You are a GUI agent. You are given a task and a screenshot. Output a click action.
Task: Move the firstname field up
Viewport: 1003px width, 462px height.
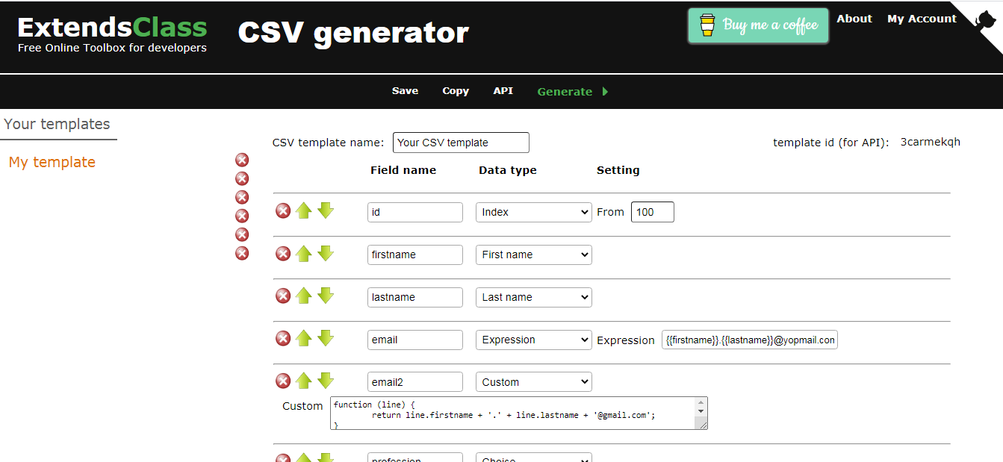point(303,254)
